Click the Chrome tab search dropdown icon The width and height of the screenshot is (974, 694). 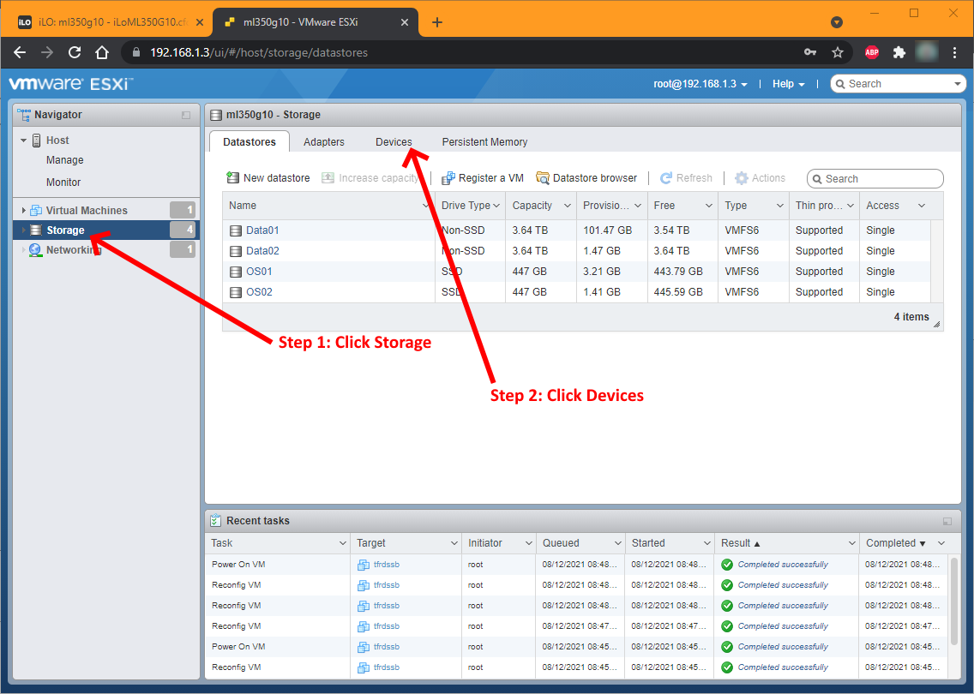[837, 22]
